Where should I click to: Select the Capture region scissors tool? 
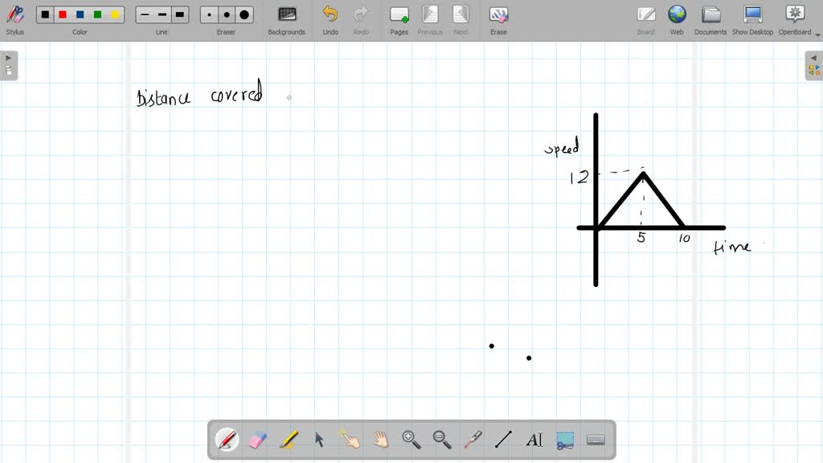[x=565, y=440]
